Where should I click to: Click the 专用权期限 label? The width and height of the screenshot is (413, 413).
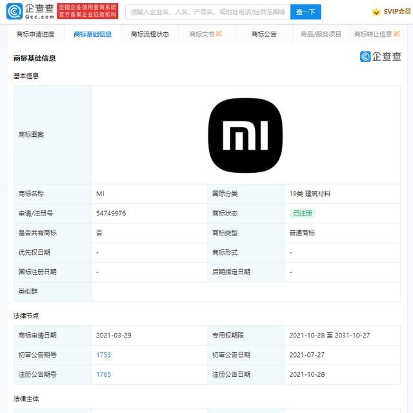click(x=228, y=336)
